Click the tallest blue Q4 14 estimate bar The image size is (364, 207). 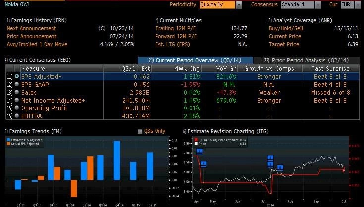[117, 160]
